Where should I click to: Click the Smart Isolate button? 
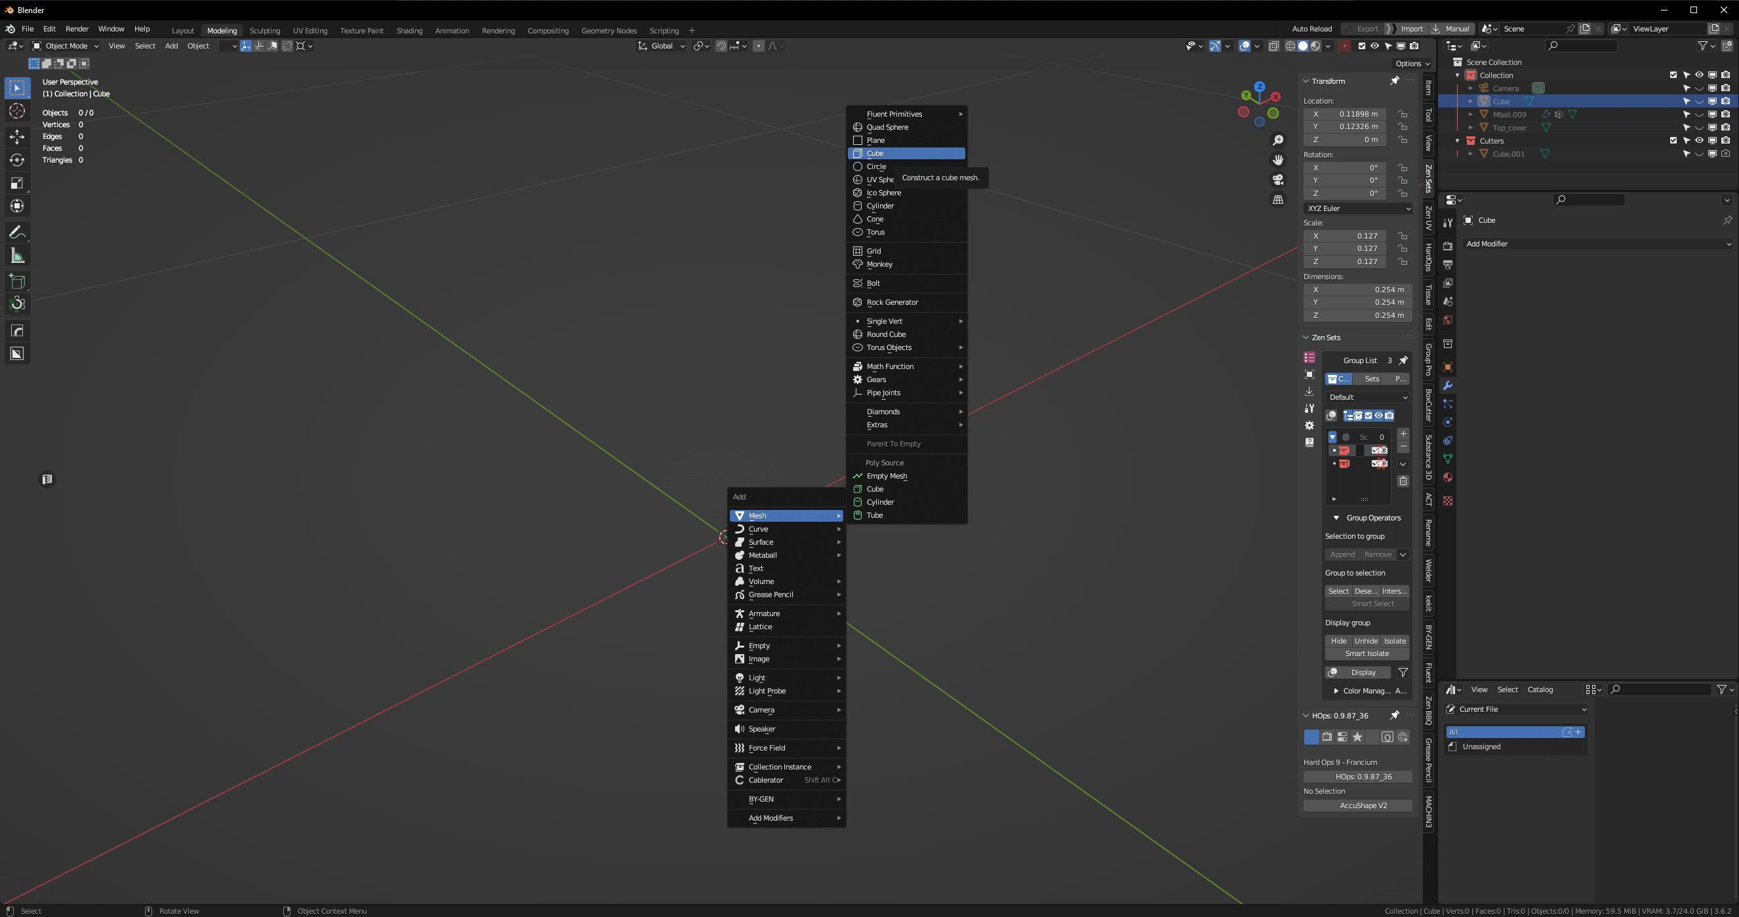tap(1367, 653)
